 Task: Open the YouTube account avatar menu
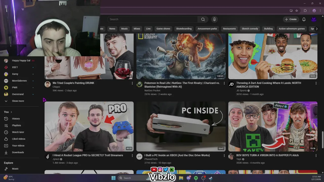tap(314, 19)
